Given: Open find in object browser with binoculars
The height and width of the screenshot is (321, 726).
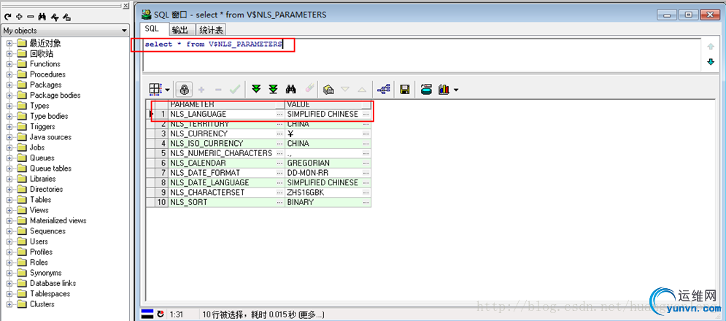Looking at the screenshot, I should (42, 17).
